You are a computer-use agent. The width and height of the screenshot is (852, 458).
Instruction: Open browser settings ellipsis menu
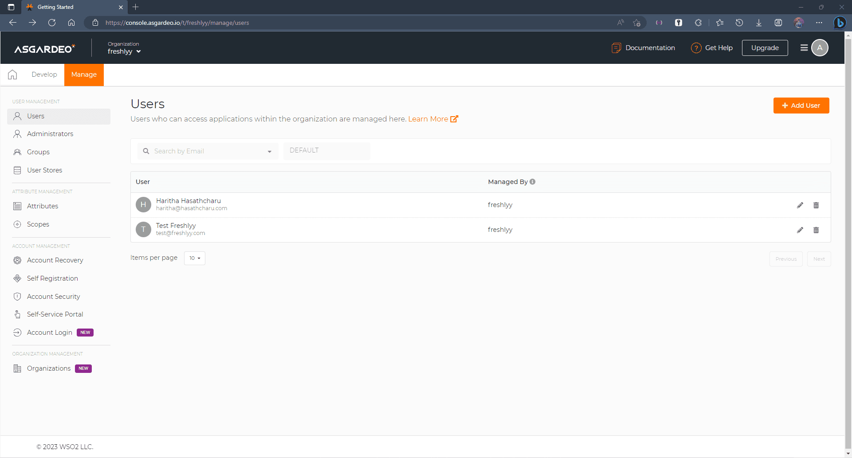(819, 23)
